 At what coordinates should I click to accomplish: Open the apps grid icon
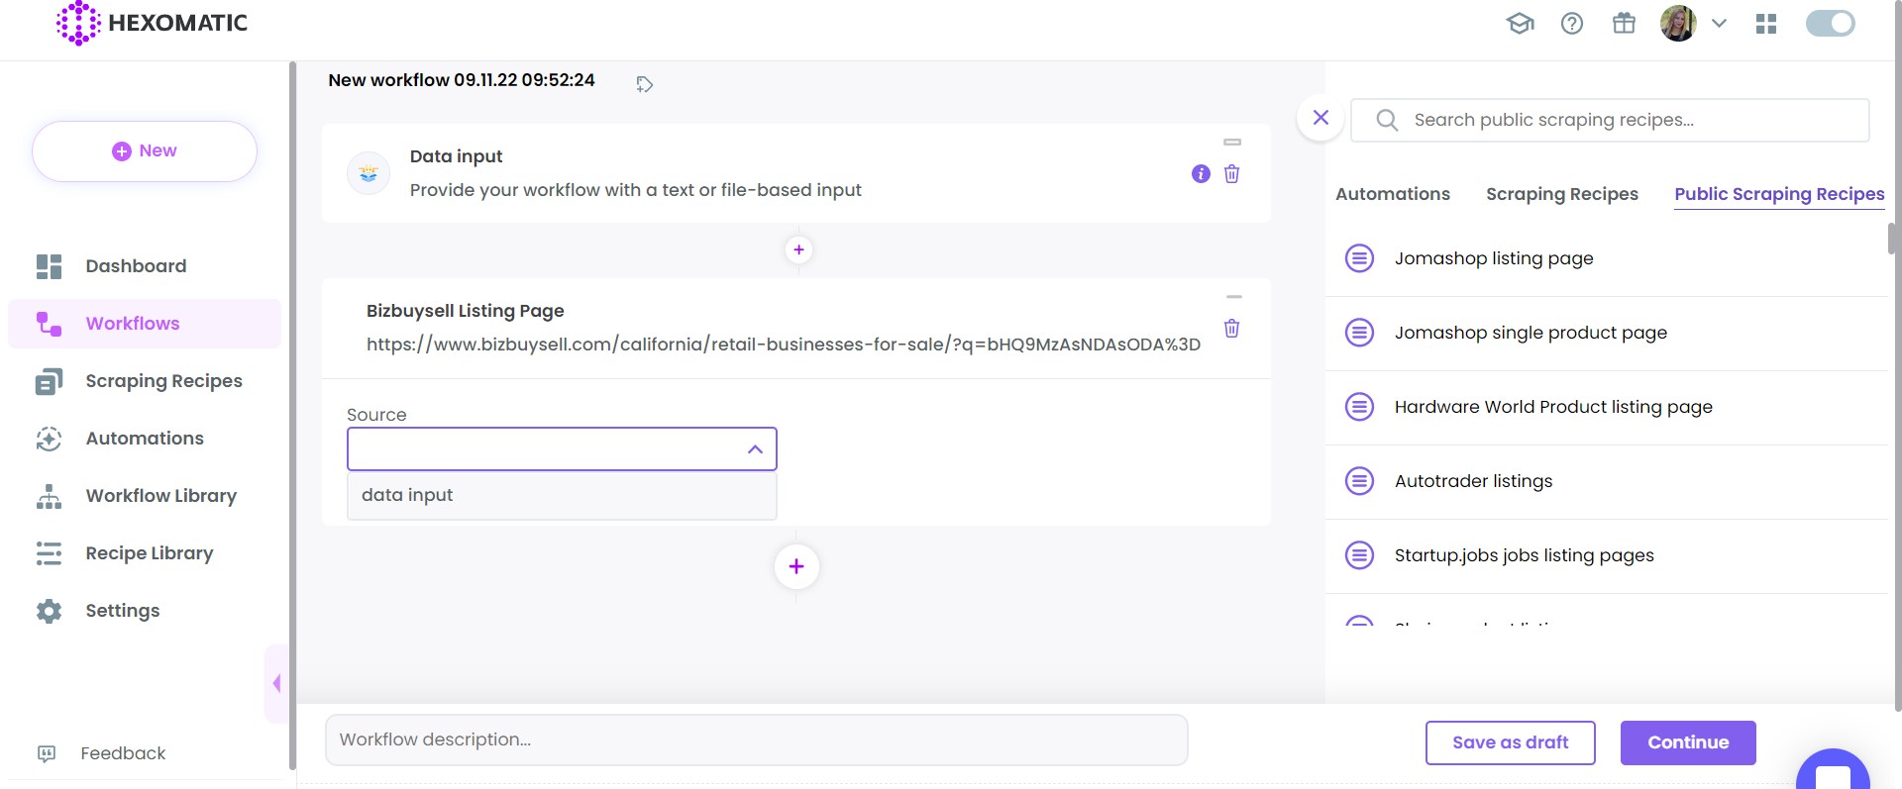point(1765,24)
